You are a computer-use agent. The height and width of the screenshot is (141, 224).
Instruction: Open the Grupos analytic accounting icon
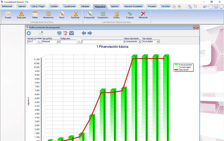pyautogui.click(x=8, y=15)
